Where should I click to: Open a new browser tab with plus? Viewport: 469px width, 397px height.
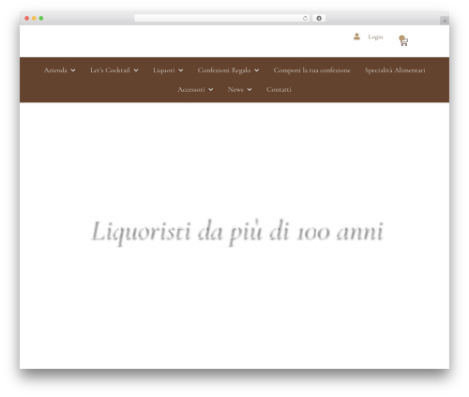(445, 21)
